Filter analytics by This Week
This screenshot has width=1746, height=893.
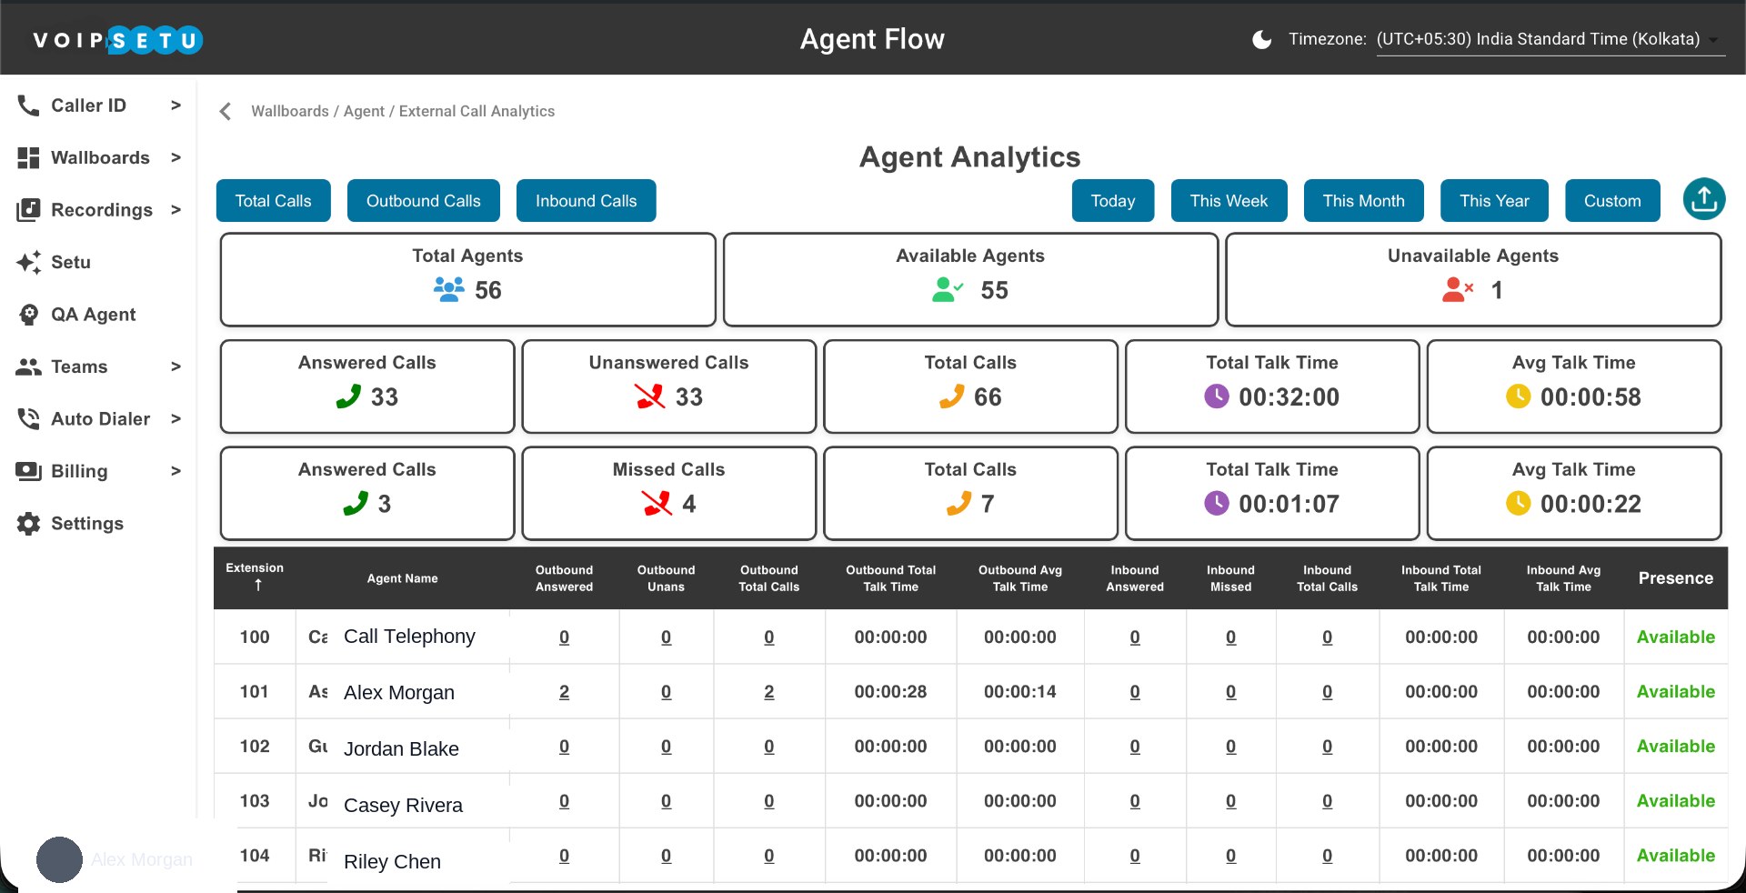click(1229, 201)
